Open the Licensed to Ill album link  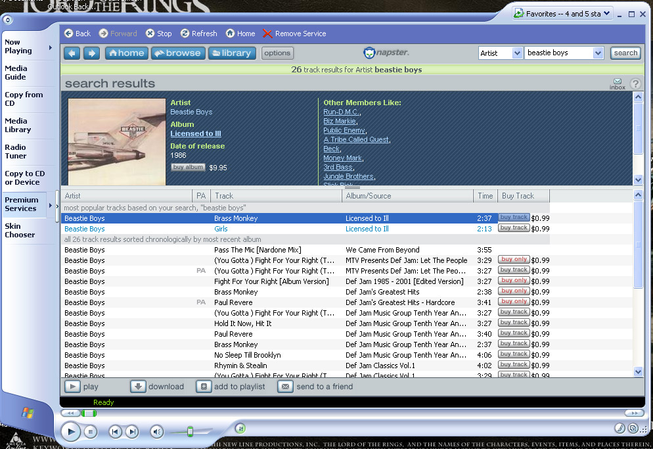coord(196,133)
